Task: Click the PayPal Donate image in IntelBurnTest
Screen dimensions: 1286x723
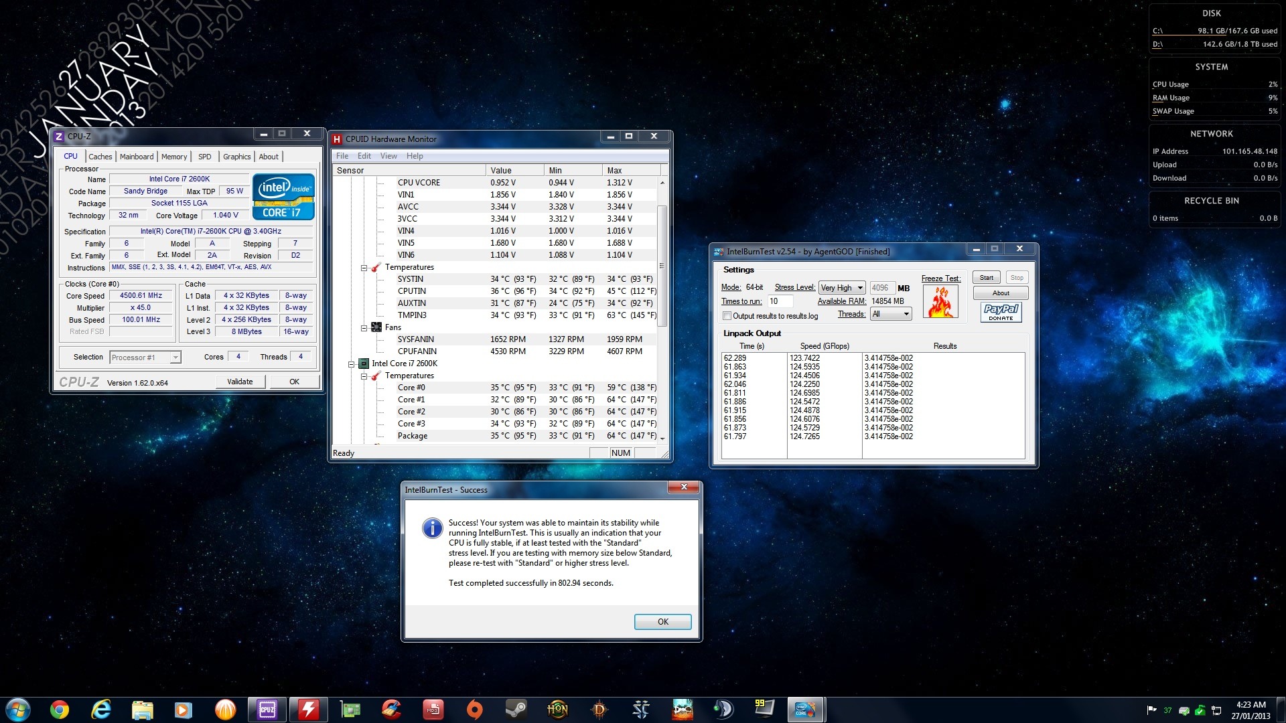Action: tap(1001, 312)
